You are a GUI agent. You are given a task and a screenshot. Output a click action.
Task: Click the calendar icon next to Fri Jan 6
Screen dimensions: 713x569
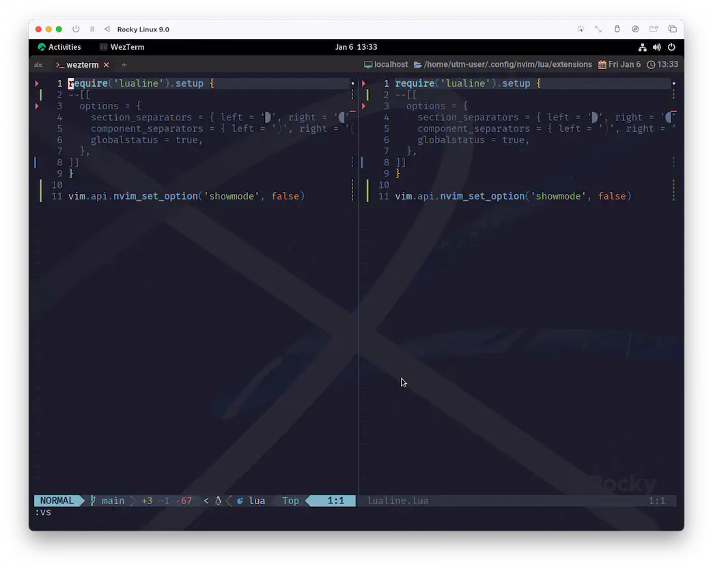(602, 65)
